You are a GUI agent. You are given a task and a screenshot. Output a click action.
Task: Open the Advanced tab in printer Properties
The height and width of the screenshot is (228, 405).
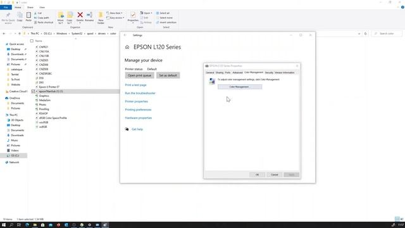[x=237, y=73]
